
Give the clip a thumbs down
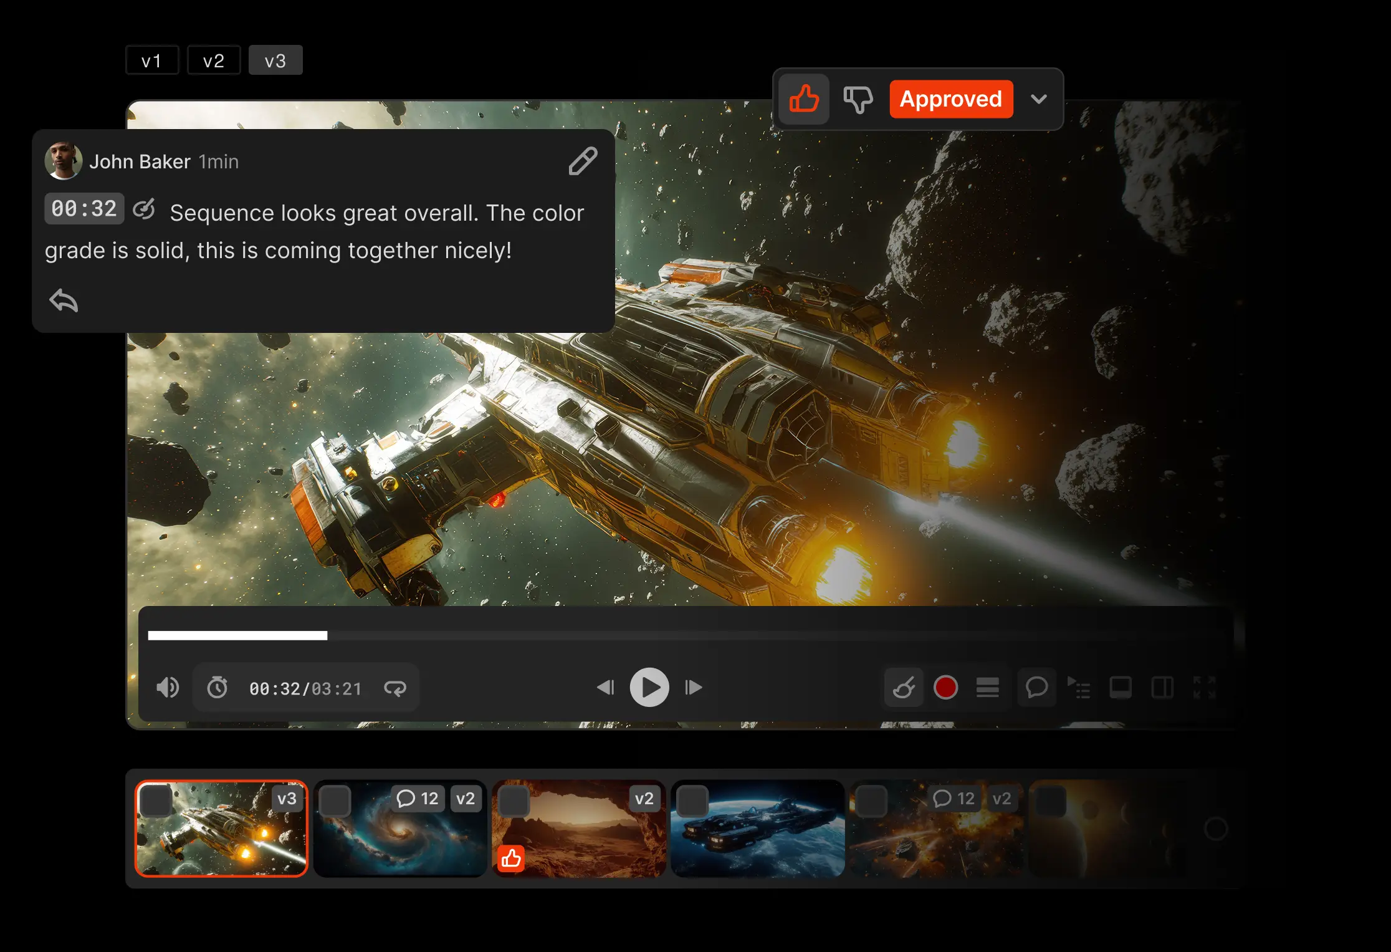[x=858, y=99]
